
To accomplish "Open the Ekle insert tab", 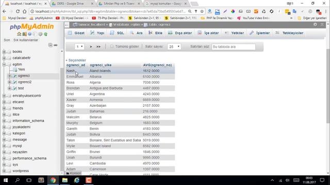I will (155, 33).
